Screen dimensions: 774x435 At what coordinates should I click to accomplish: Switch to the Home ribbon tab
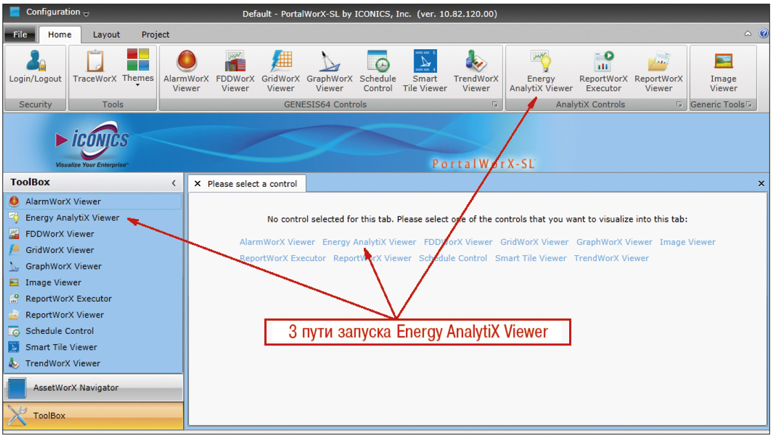[x=60, y=34]
